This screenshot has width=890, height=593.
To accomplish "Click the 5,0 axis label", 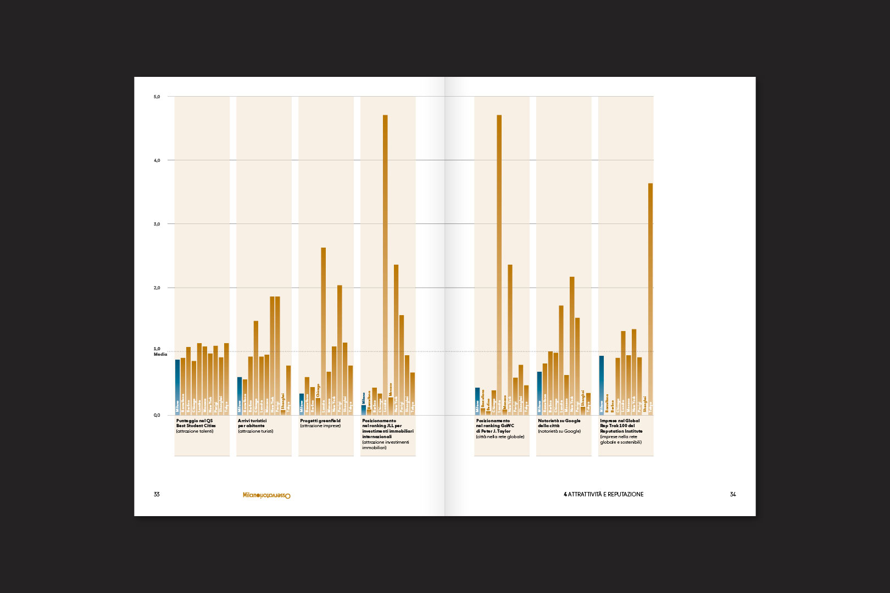I will click(157, 97).
